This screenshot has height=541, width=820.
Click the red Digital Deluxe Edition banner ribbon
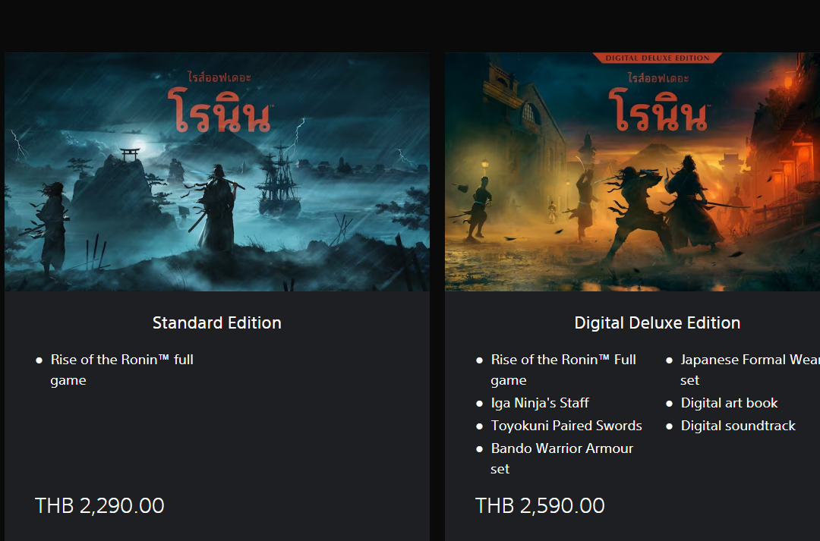pos(658,58)
